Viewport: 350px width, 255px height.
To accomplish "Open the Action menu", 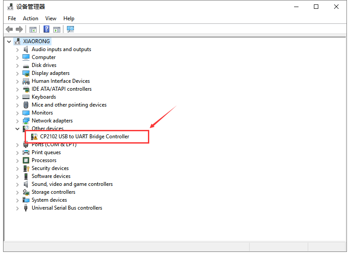I will (x=30, y=18).
